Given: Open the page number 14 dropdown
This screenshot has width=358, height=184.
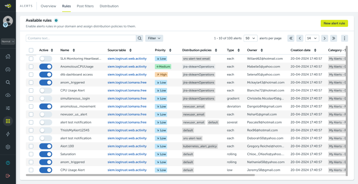Looking at the screenshot, I should tap(312, 38).
